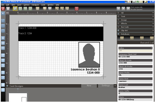
Task: Open the Draw menu
Action: click(x=19, y=5)
